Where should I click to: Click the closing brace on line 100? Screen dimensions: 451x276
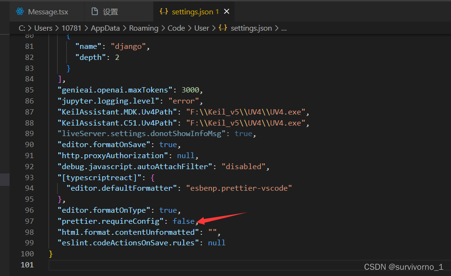pyautogui.click(x=51, y=254)
